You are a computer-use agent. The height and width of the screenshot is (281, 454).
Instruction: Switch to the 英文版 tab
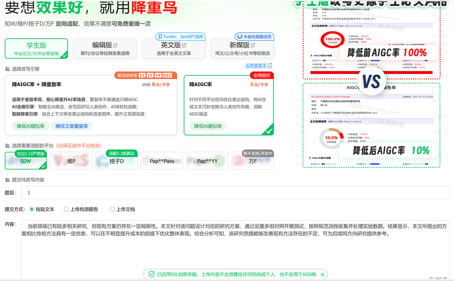click(x=174, y=48)
